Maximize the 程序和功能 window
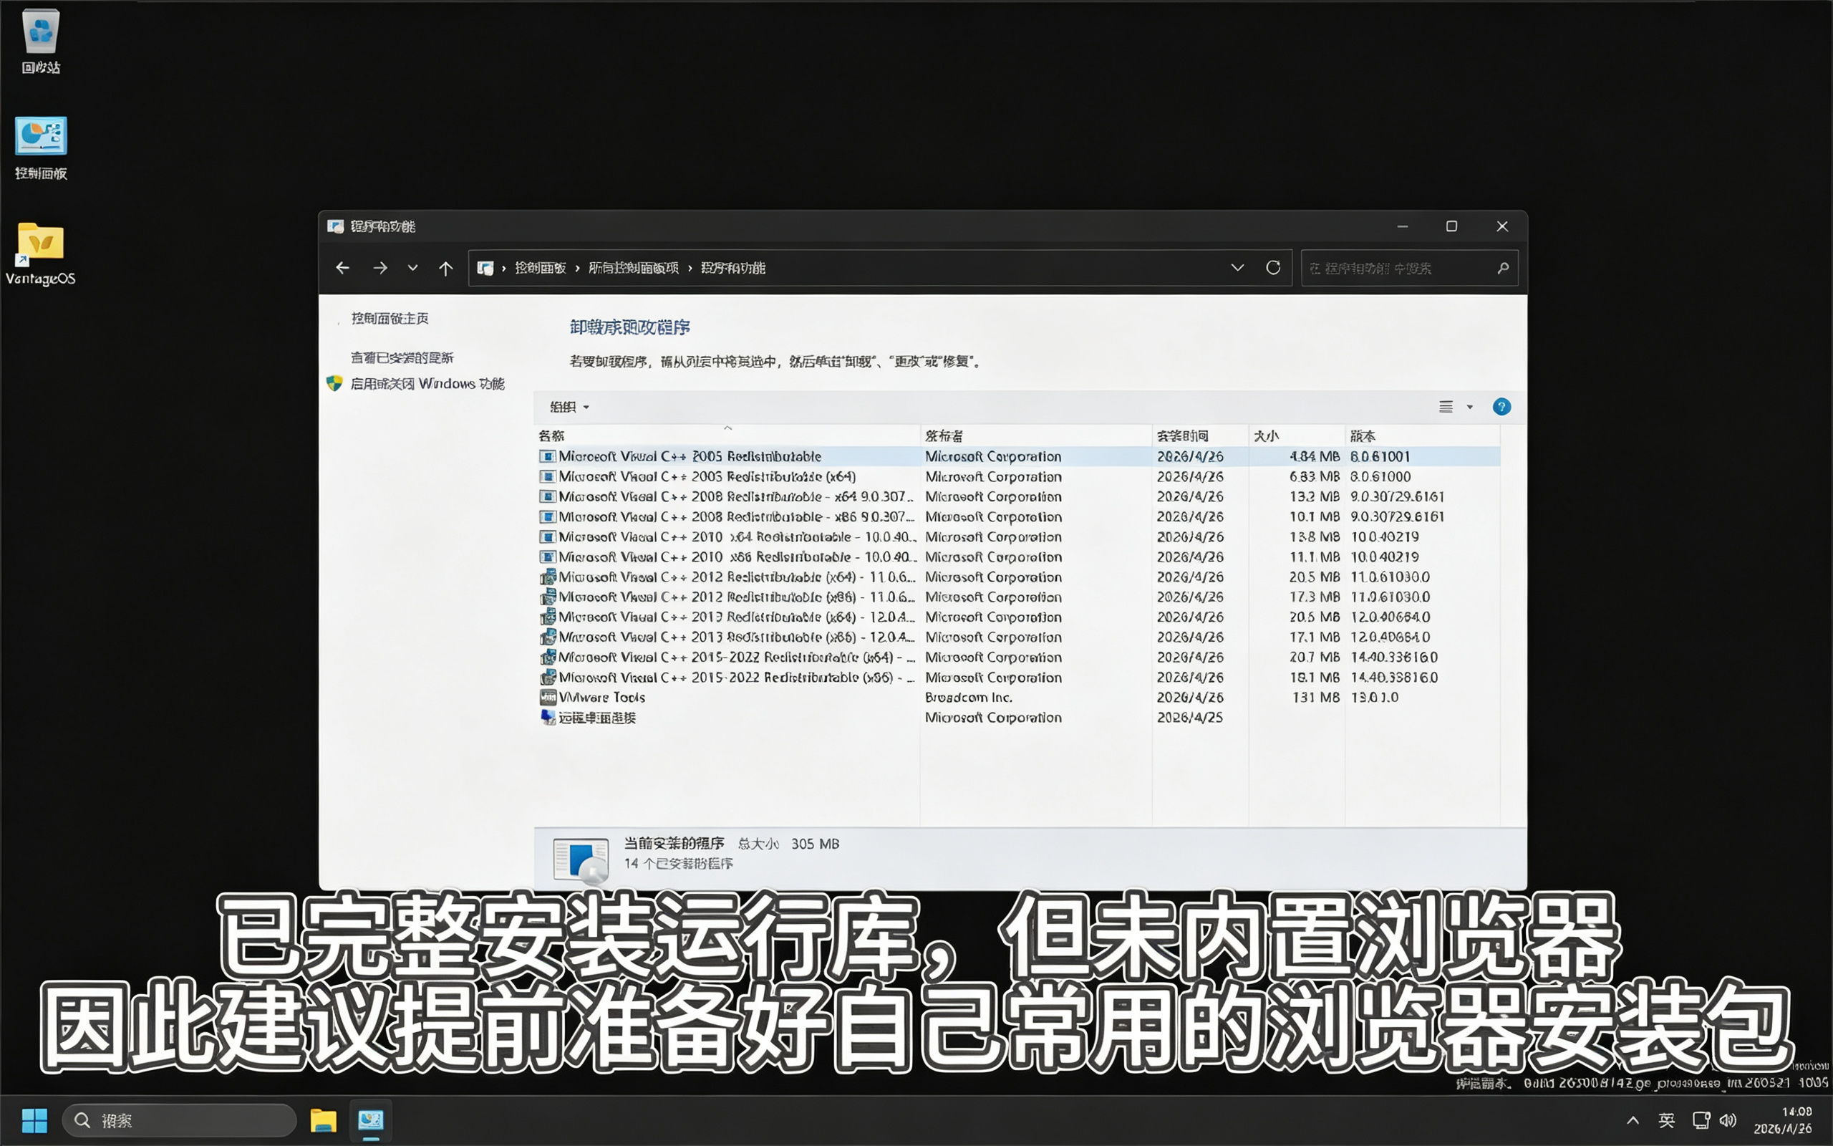The image size is (1833, 1146). [1452, 226]
